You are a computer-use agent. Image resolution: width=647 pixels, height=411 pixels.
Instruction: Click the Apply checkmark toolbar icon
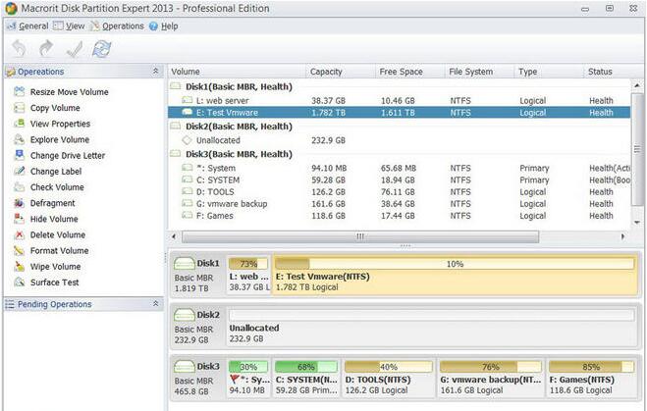75,49
